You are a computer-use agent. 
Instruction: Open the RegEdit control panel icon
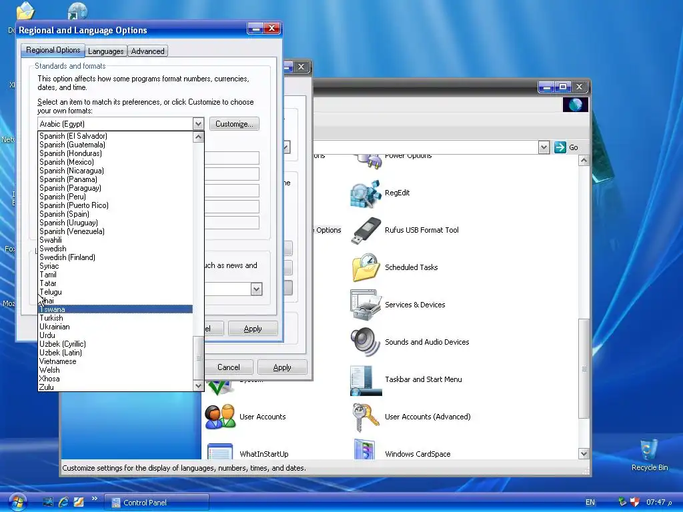(x=366, y=193)
